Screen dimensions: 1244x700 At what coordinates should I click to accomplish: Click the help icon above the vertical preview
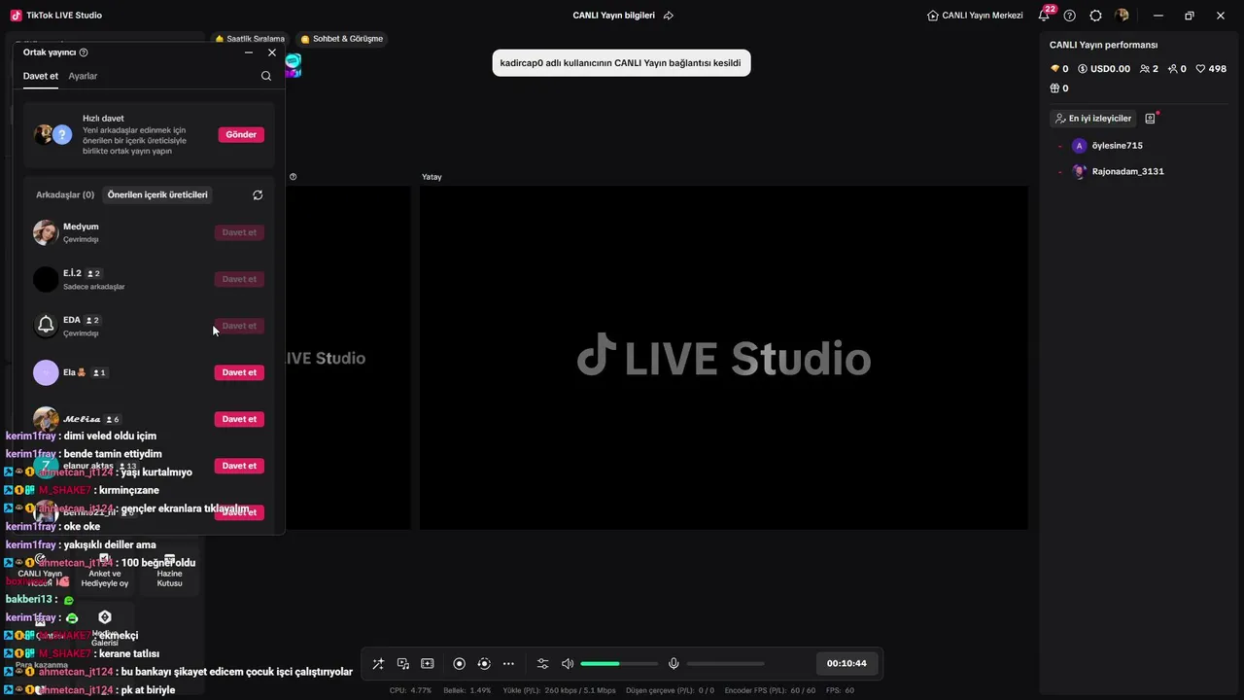(294, 177)
